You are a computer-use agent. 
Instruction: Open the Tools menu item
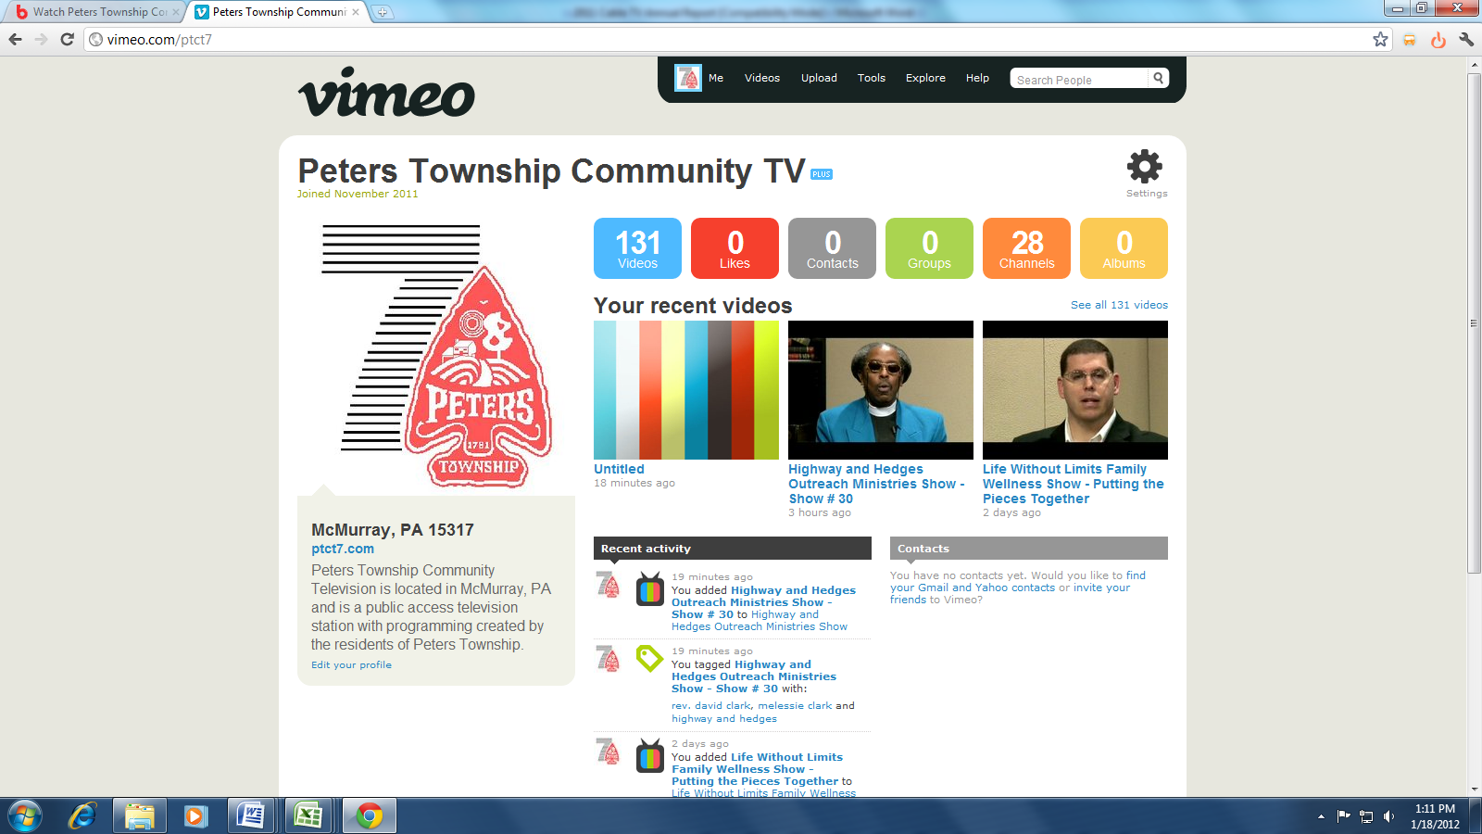tap(872, 78)
